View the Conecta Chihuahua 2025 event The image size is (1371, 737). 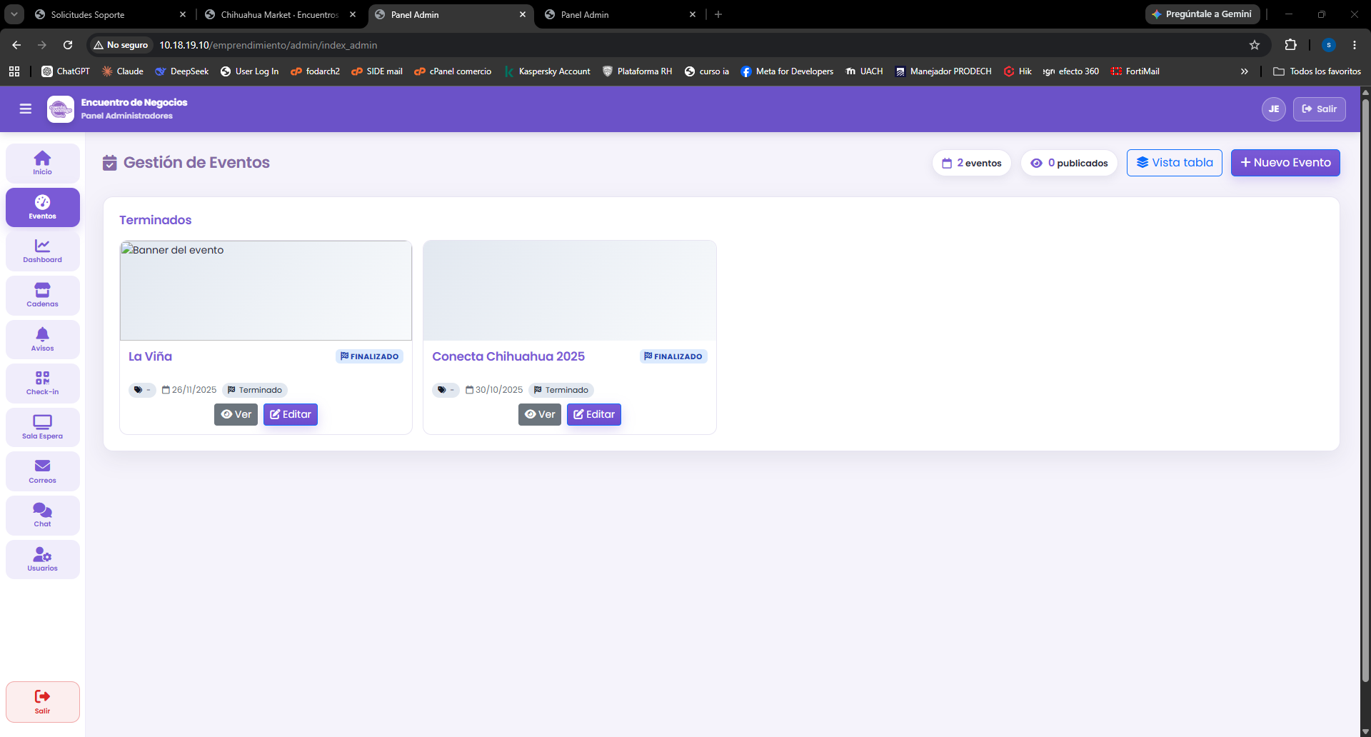tap(539, 414)
